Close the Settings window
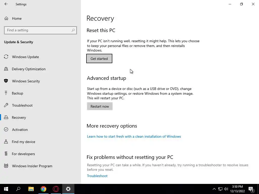 (x=253, y=4)
